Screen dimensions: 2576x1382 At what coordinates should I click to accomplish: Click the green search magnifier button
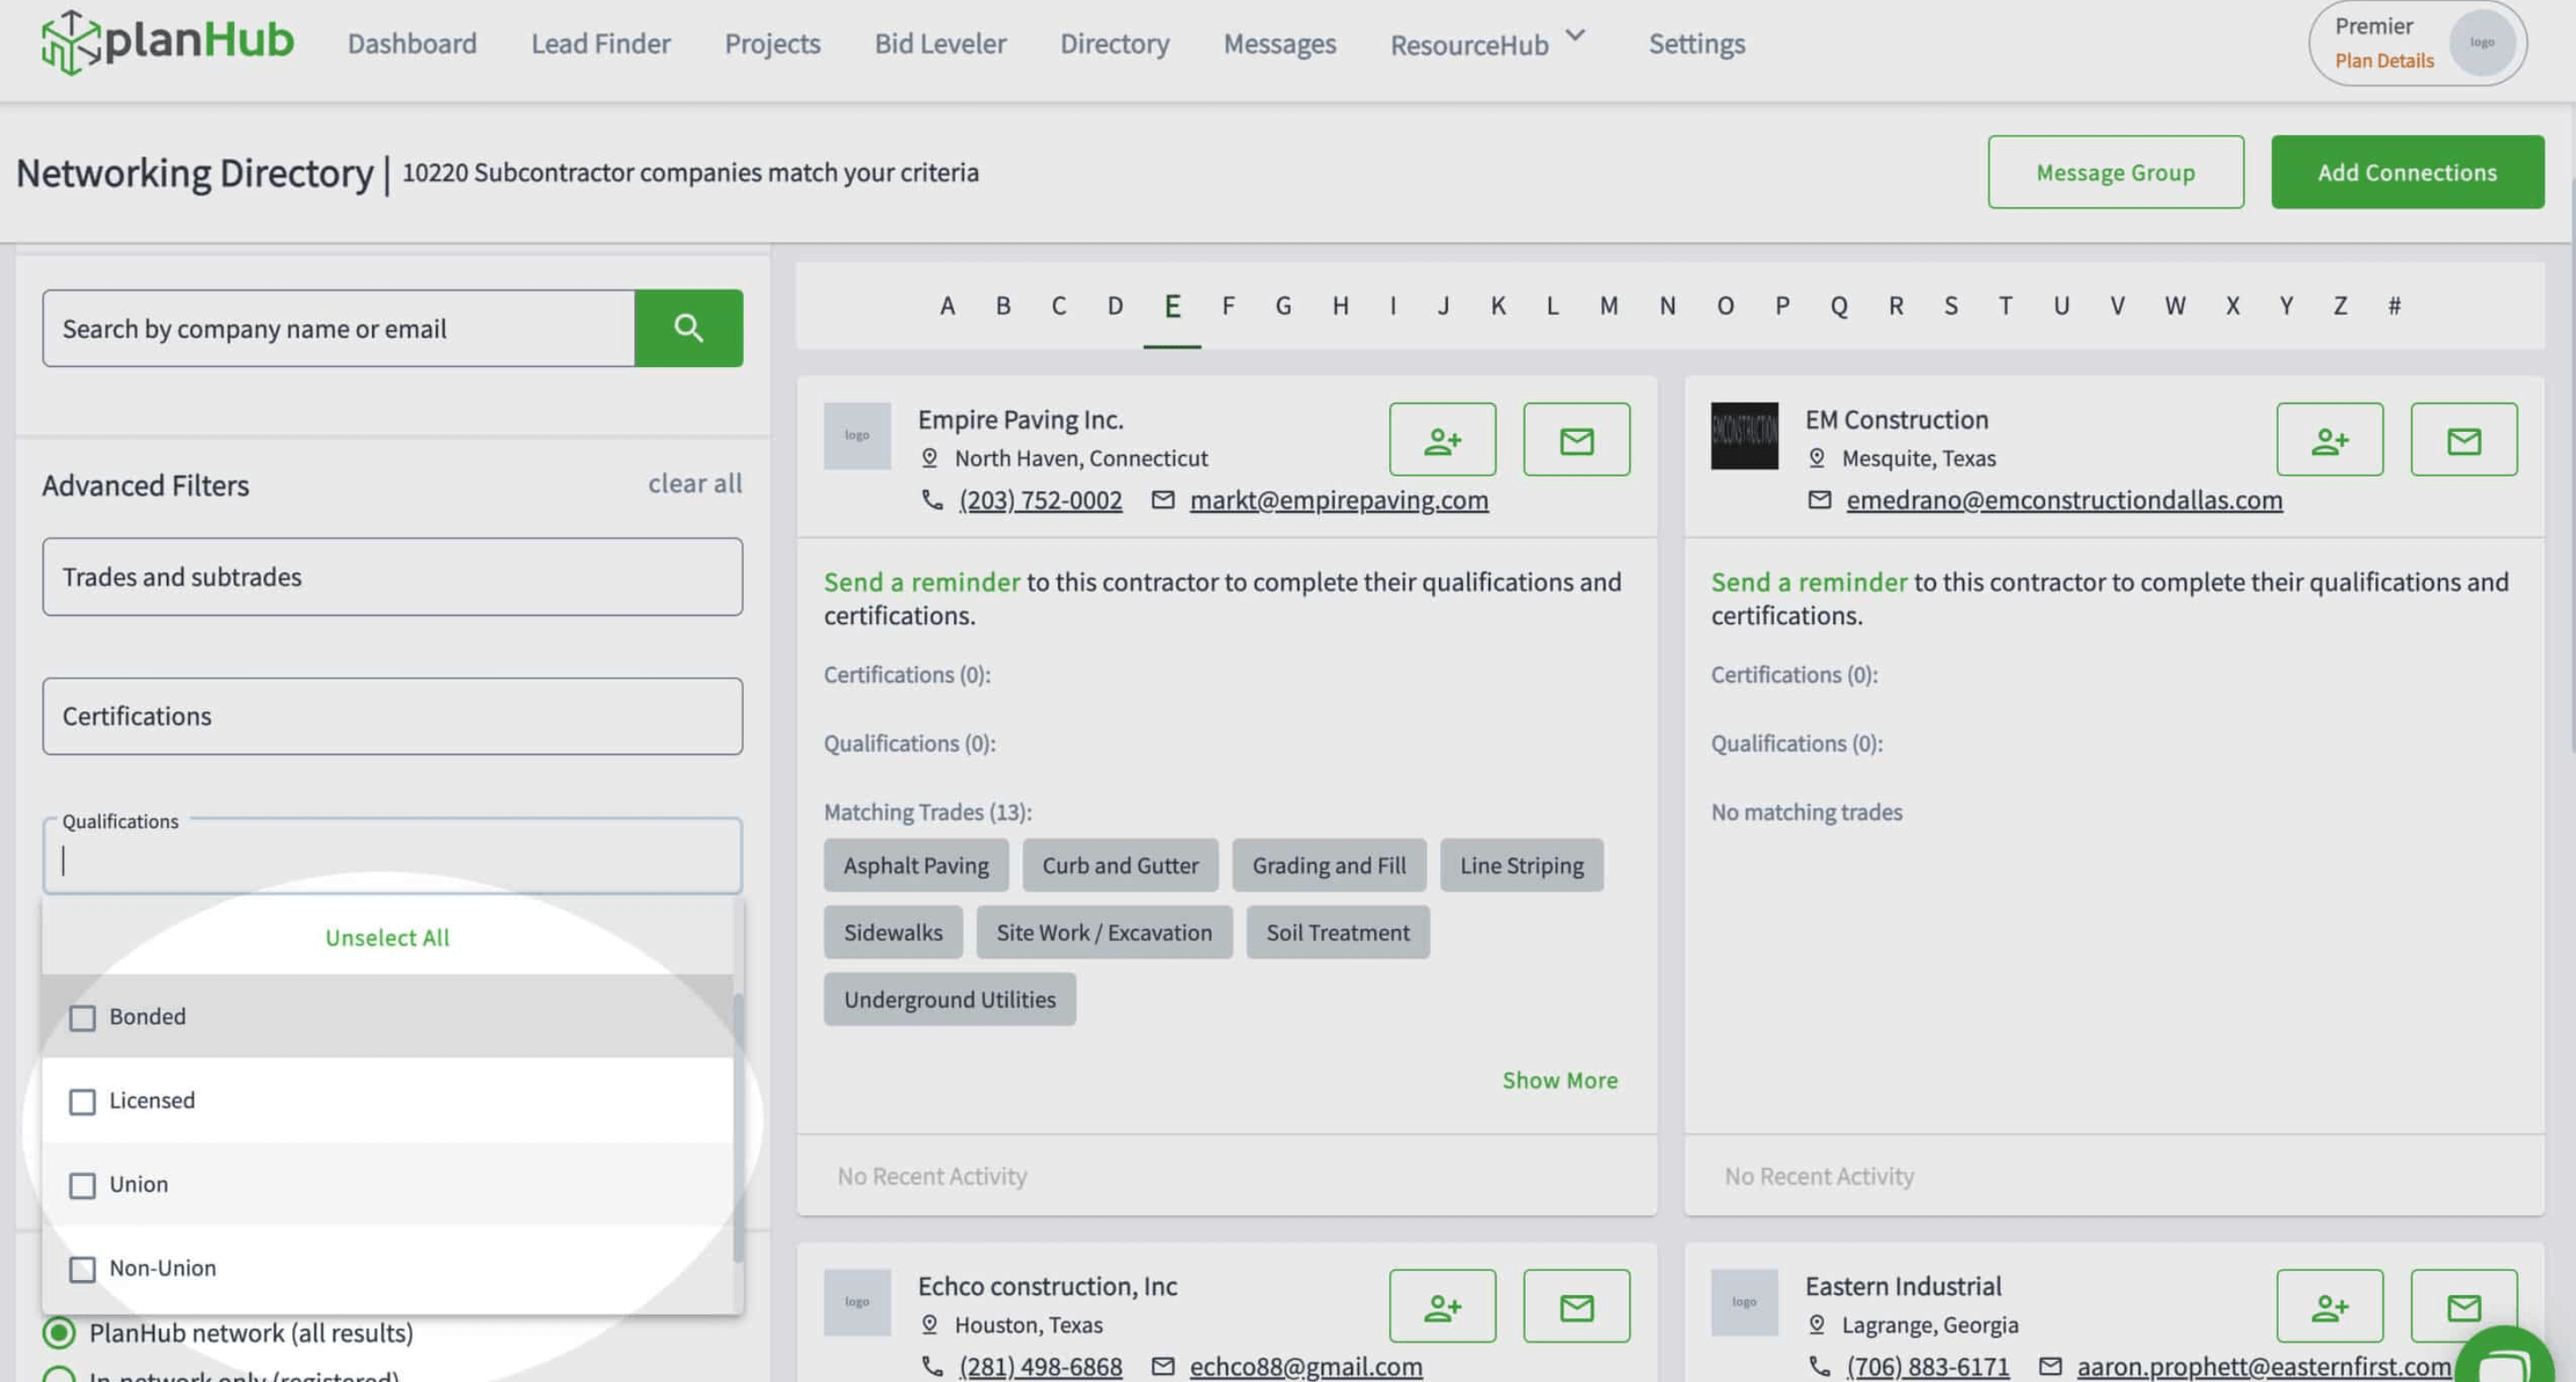(688, 328)
